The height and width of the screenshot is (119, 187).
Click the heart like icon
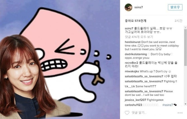coord(127,113)
